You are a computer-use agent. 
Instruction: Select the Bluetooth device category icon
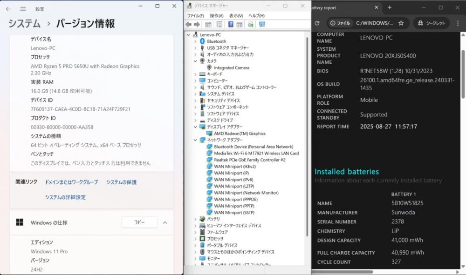coord(202,41)
